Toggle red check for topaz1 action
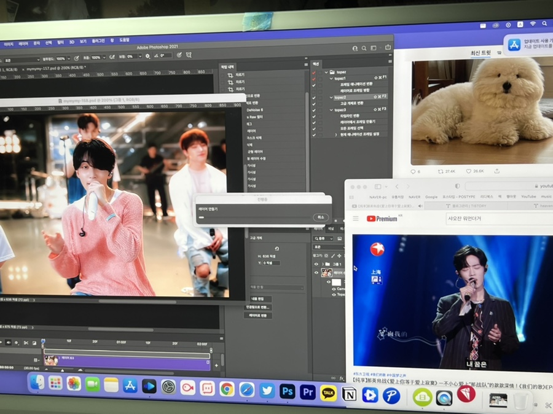 pos(313,79)
